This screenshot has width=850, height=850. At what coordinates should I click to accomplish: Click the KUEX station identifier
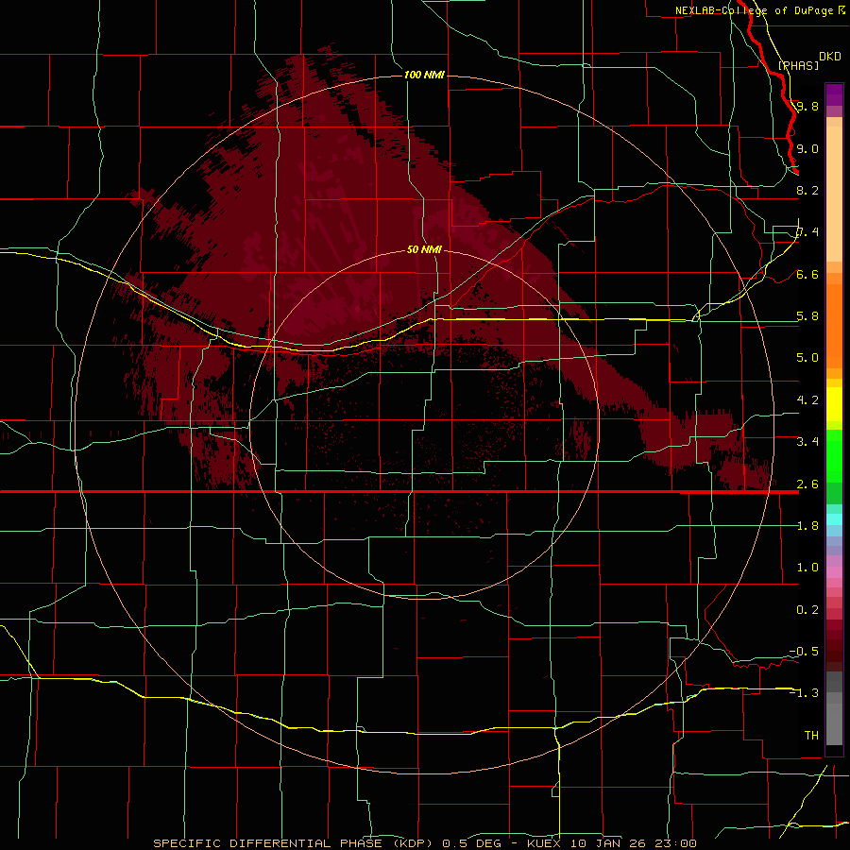pos(545,843)
